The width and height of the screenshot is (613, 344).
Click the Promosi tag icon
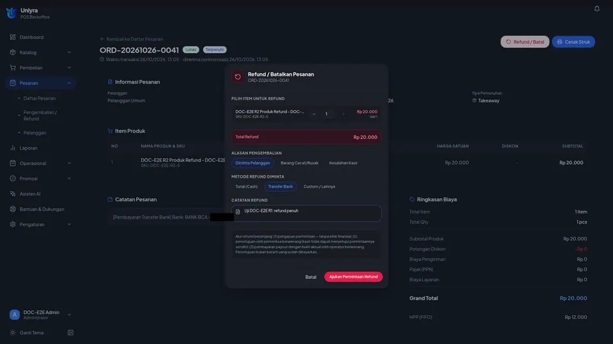point(13,178)
